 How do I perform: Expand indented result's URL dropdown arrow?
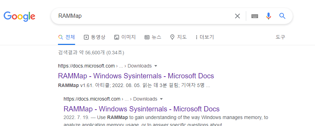[x=161, y=99]
